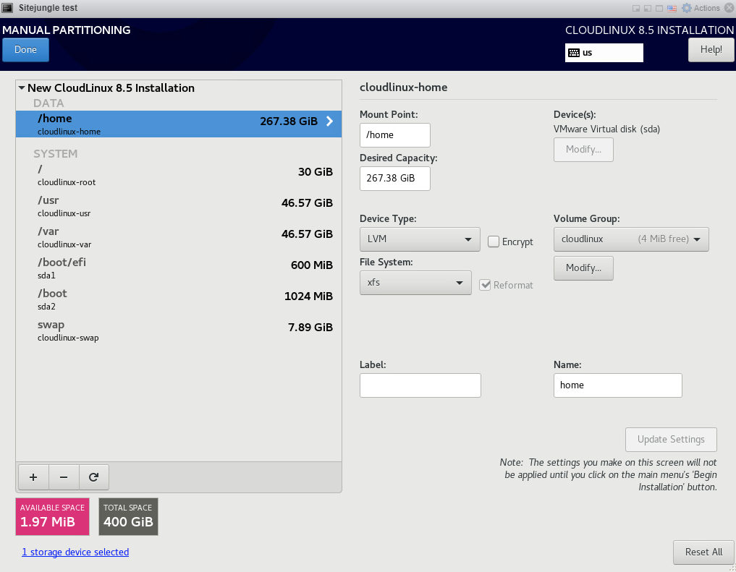Viewport: 736px width, 572px height.
Task: Click the arrow chevron on /home row
Action: coord(329,121)
